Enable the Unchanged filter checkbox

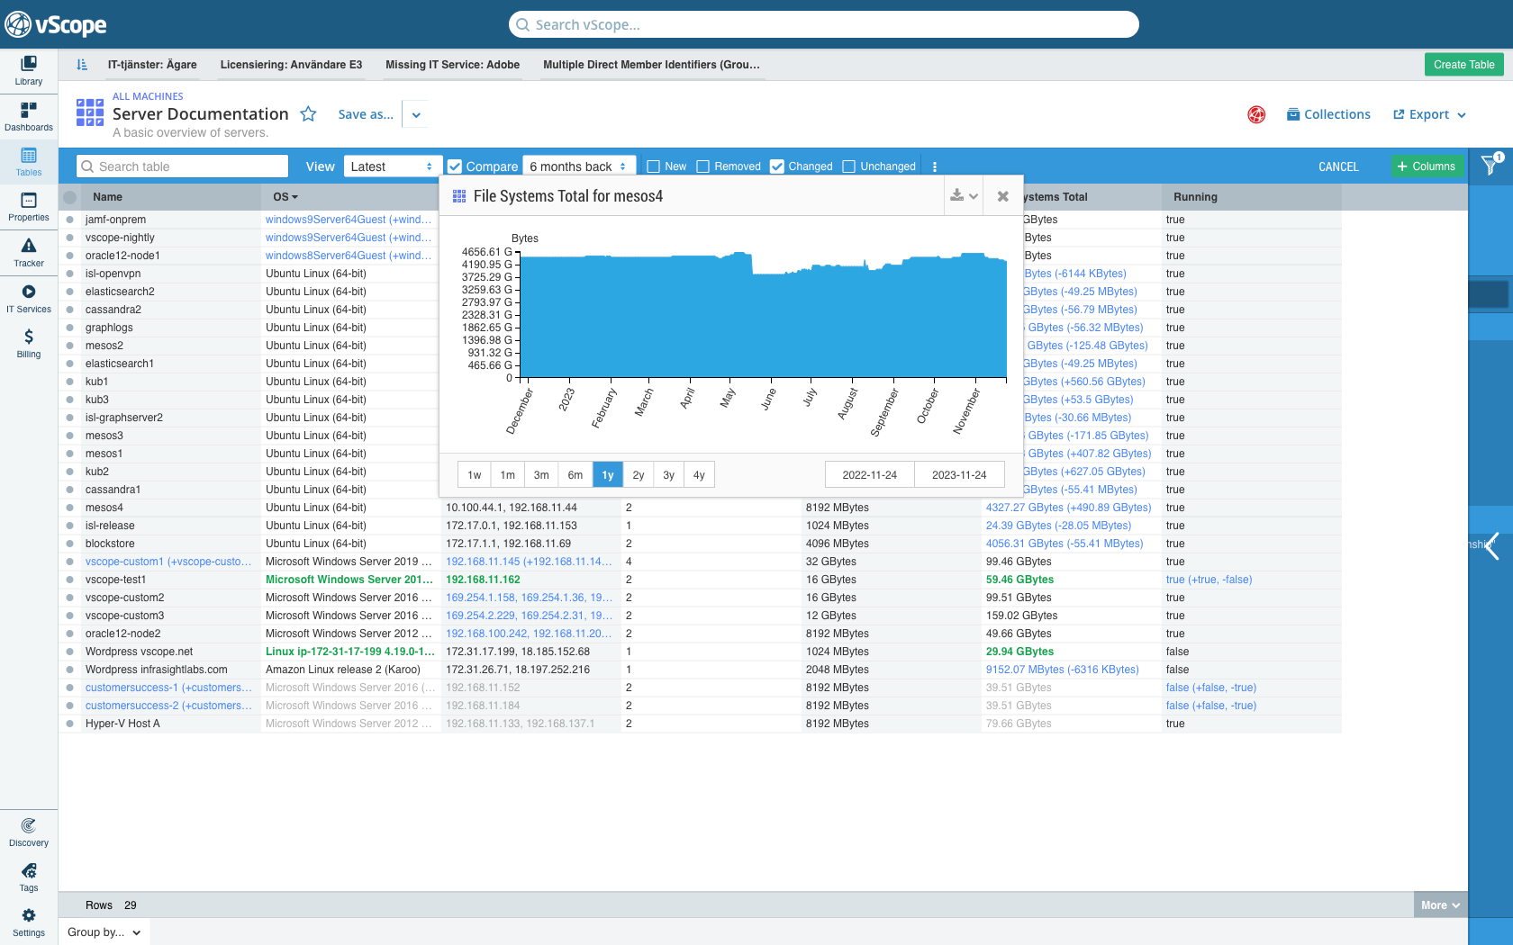tap(849, 166)
